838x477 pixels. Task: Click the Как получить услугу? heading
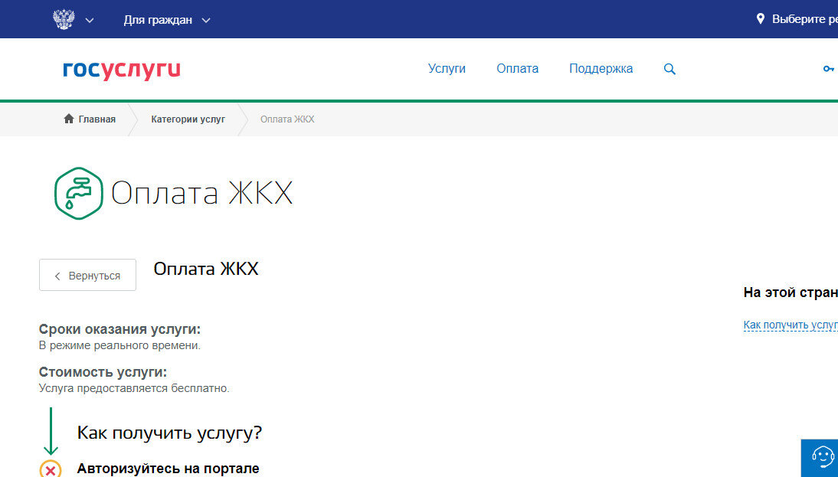(x=169, y=433)
